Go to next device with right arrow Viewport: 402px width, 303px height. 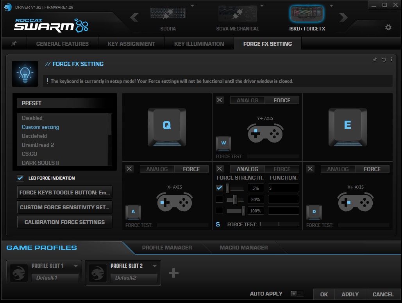[x=343, y=18]
